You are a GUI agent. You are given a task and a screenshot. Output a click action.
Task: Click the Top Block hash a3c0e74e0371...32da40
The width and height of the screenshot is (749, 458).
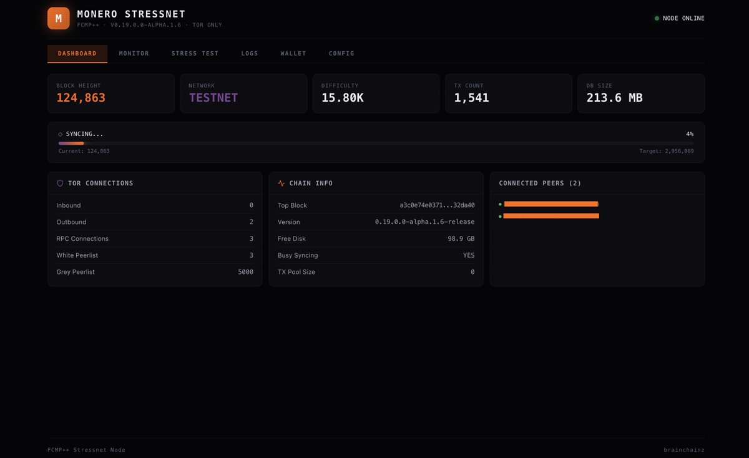click(x=437, y=205)
